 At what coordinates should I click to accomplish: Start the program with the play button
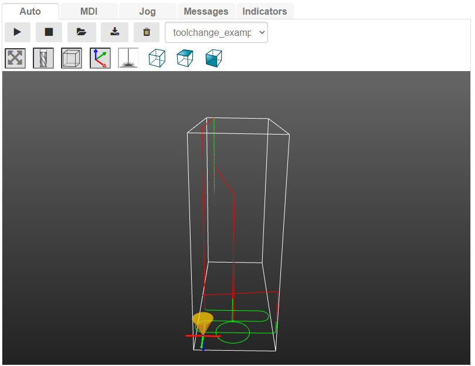pyautogui.click(x=18, y=32)
